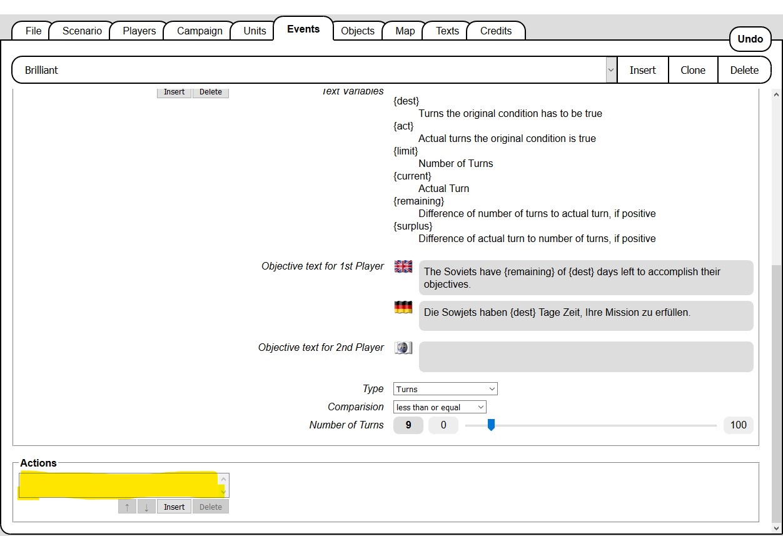Select the Events tab
783x536 pixels.
pyautogui.click(x=303, y=29)
